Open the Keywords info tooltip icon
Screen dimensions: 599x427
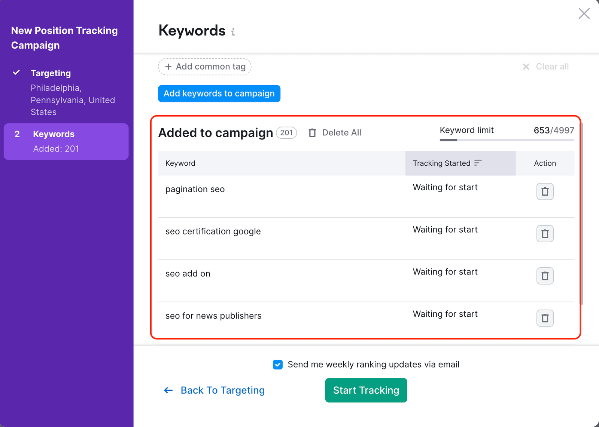(x=233, y=32)
